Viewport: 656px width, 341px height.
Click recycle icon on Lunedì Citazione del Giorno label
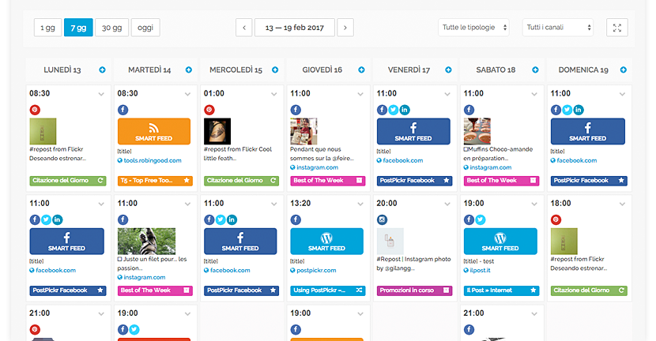pyautogui.click(x=100, y=181)
